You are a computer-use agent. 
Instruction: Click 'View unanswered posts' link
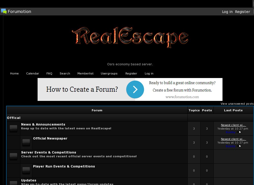[x=237, y=104]
